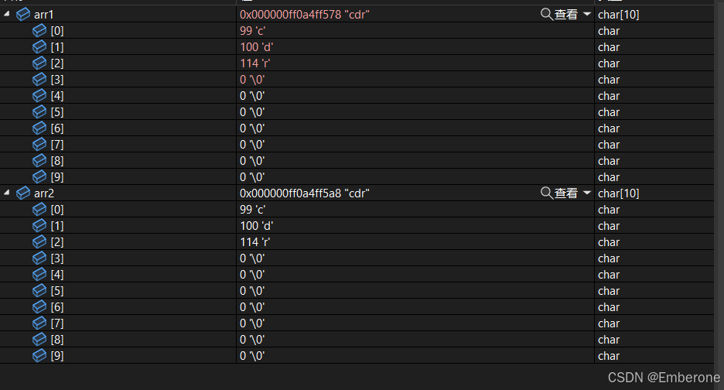Click the cube icon of arr1 element [6]
This screenshot has width=724, height=390.
[39, 128]
